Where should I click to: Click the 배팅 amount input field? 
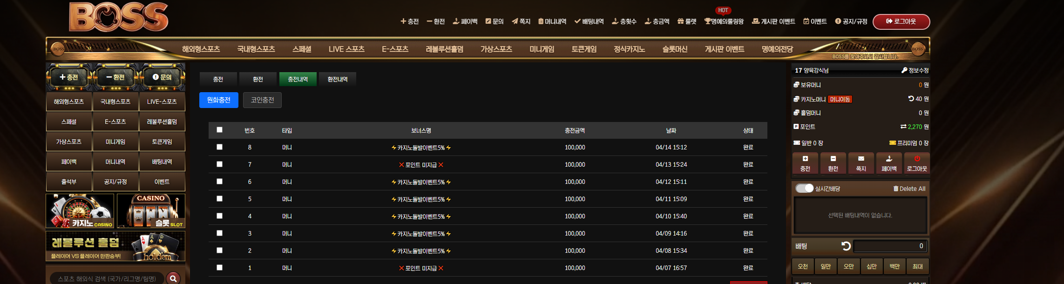tap(890, 246)
